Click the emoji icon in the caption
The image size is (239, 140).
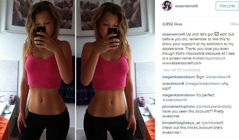click(217, 34)
